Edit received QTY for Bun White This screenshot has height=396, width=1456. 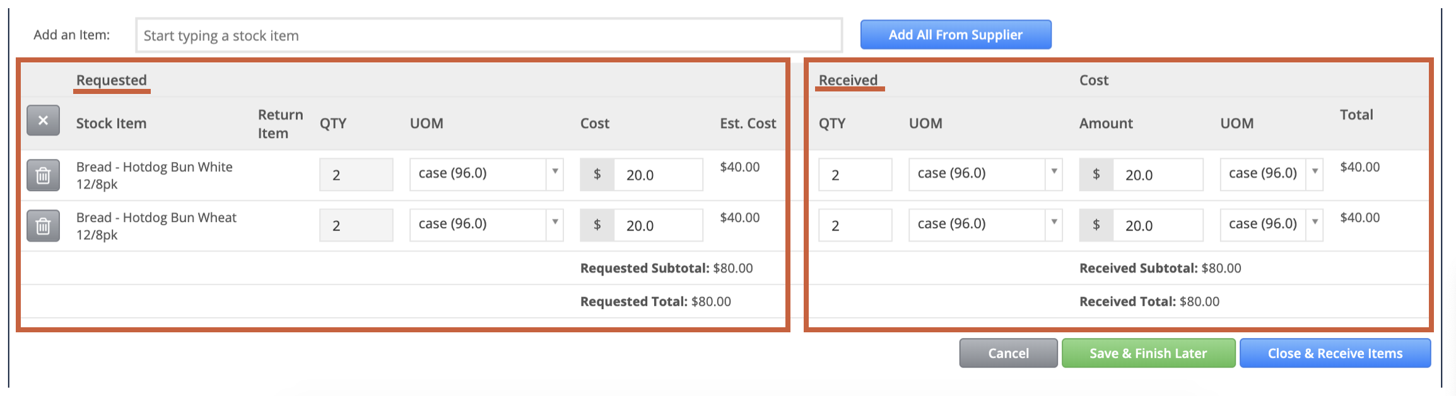[855, 175]
